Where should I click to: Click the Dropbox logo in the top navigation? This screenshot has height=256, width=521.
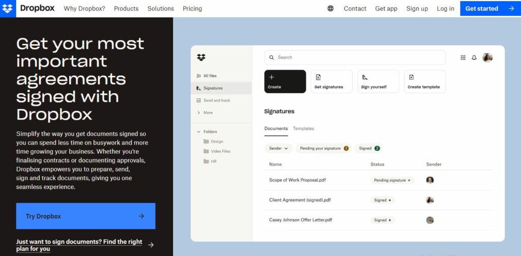click(8, 8)
